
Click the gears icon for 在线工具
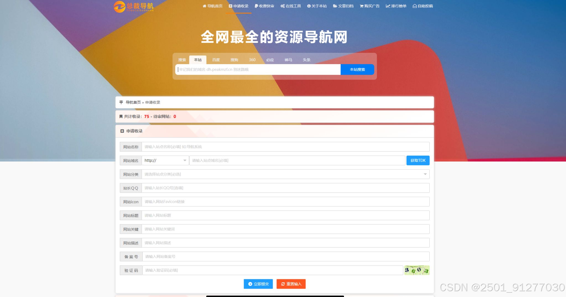283,6
